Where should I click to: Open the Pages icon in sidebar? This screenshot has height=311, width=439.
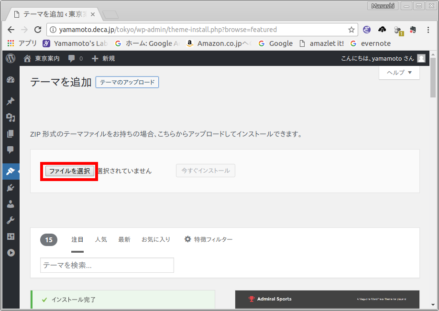click(x=10, y=134)
